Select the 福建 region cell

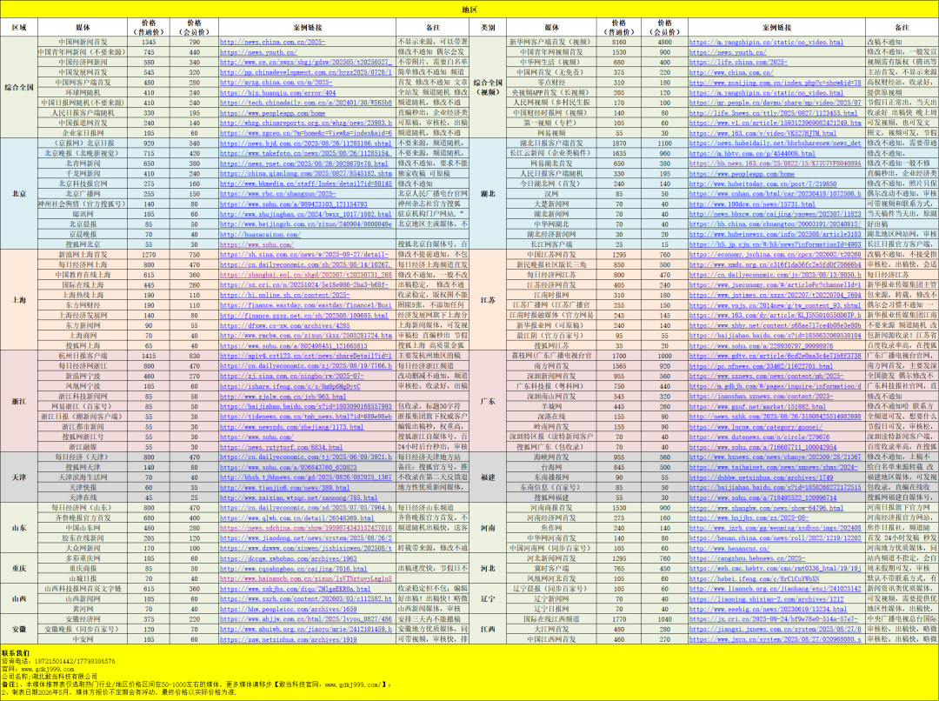pyautogui.click(x=488, y=477)
